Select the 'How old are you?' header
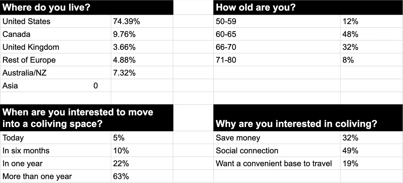Image resolution: width=403 pixels, height=183 pixels. 308,7
